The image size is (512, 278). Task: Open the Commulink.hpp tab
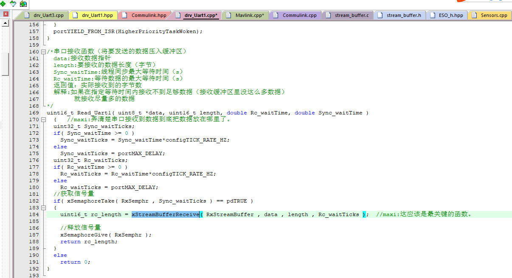[149, 15]
